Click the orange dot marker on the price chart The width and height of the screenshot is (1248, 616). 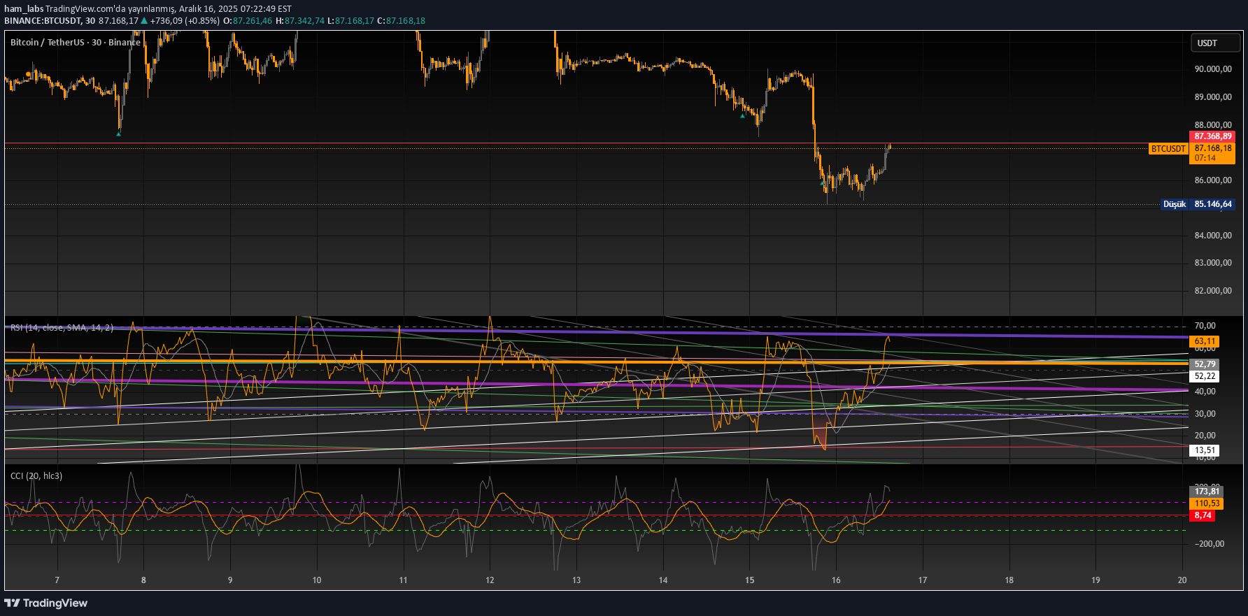point(28,73)
